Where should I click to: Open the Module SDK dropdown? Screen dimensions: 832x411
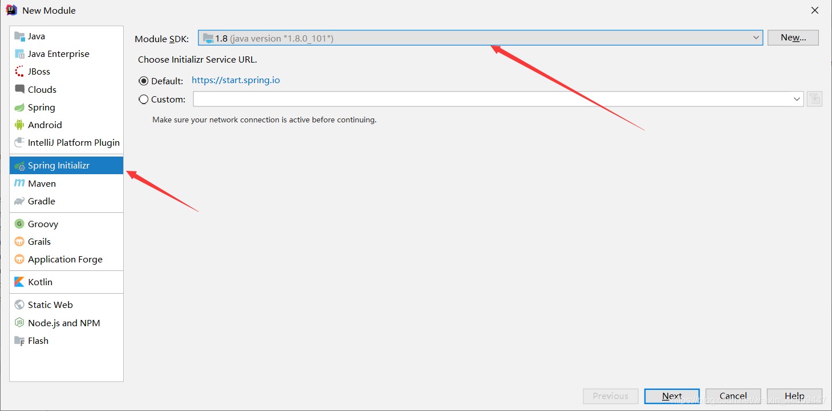[x=481, y=38]
